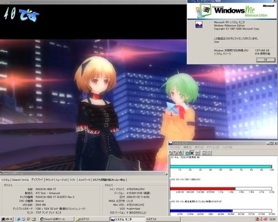Screen dimensions: 278x222
Task: Click the red allocated memory bar
Action: coord(202,188)
